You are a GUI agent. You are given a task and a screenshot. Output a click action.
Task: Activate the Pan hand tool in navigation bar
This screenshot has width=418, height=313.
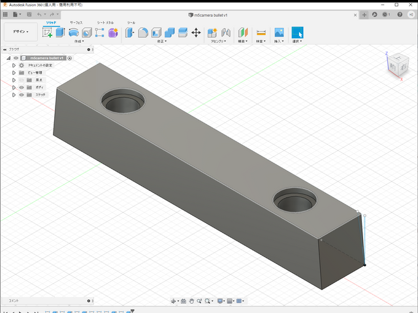[x=191, y=301]
